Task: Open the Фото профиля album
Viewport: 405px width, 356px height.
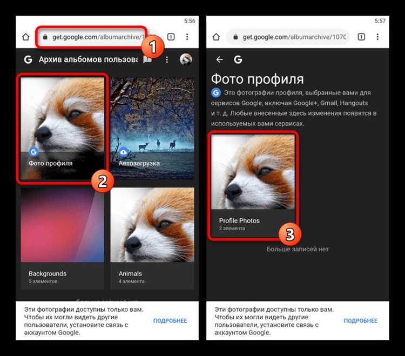Action: (x=63, y=129)
